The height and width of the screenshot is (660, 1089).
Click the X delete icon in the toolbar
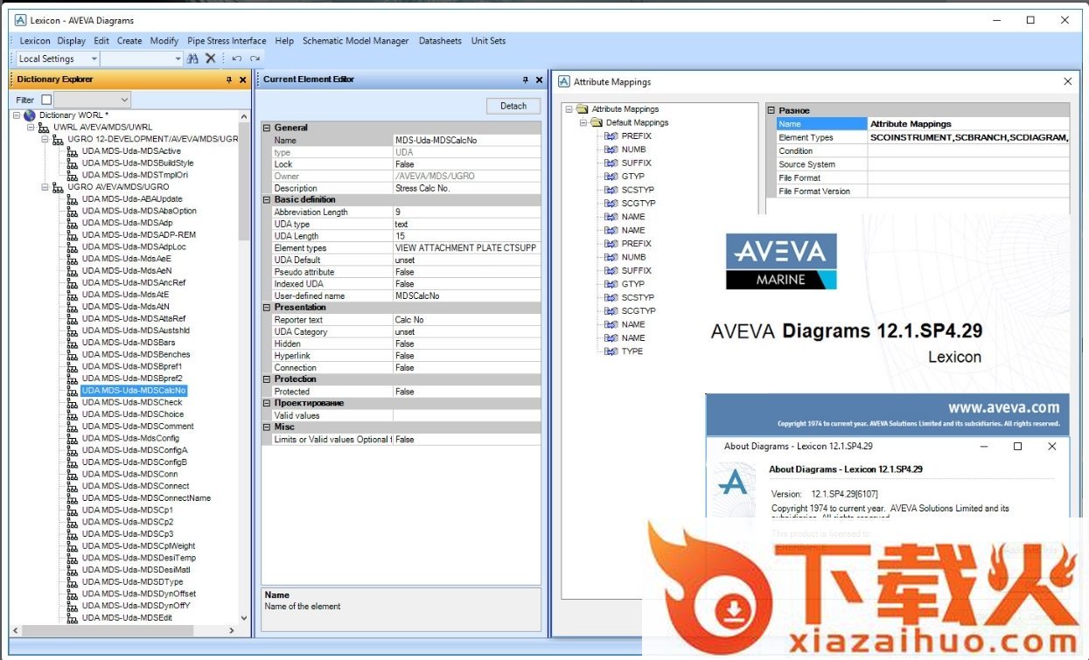tap(210, 59)
